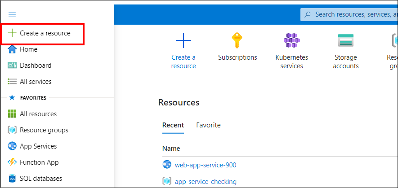Open the app-service-checking resource link
Screen dimensions: 398x188
click(206, 181)
